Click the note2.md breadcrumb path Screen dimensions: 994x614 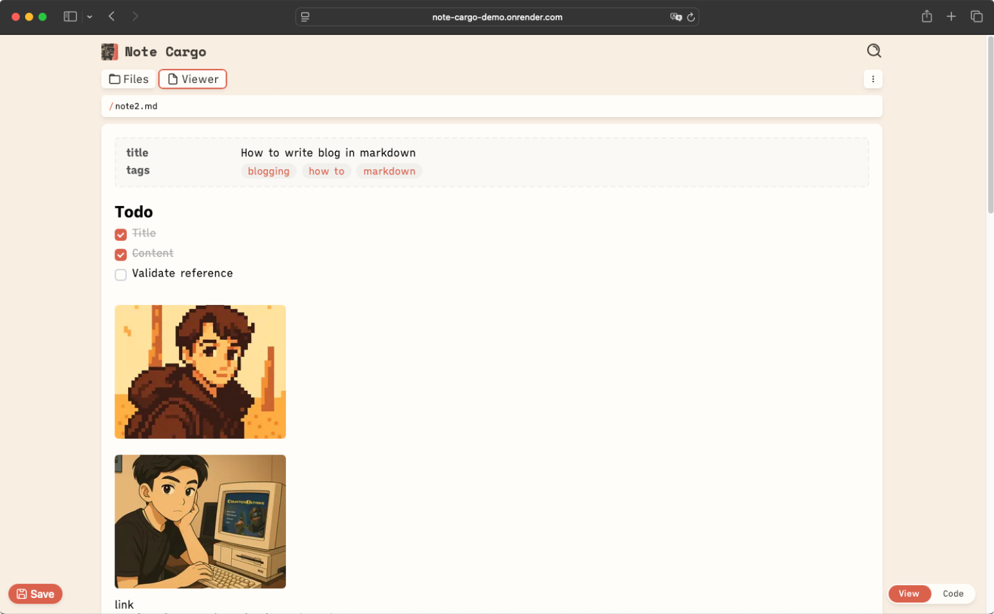pyautogui.click(x=136, y=106)
